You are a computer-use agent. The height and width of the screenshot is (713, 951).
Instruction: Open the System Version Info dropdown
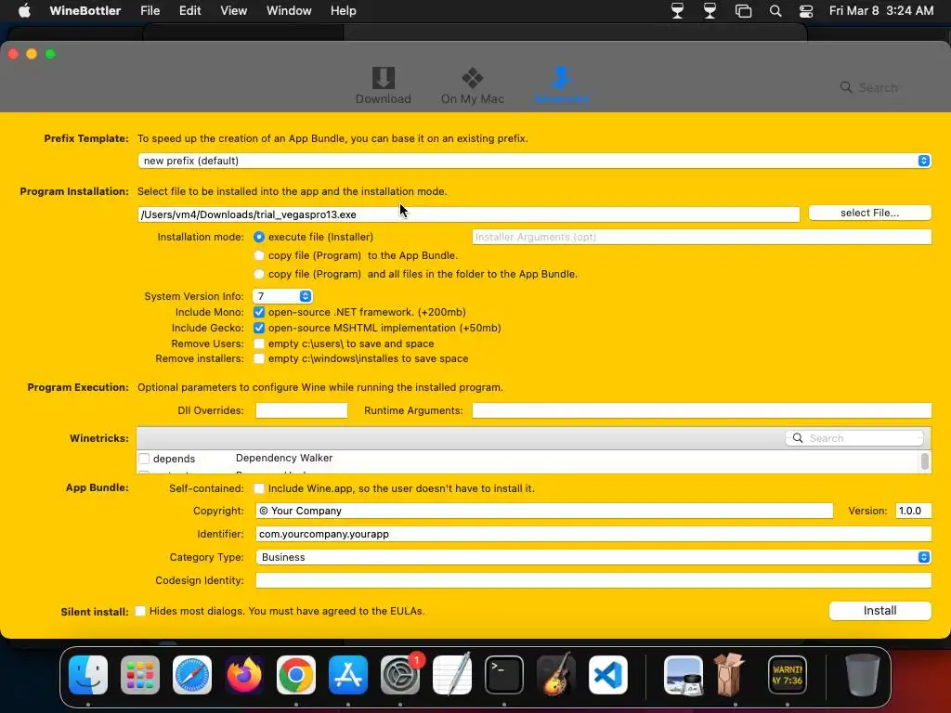(x=282, y=296)
